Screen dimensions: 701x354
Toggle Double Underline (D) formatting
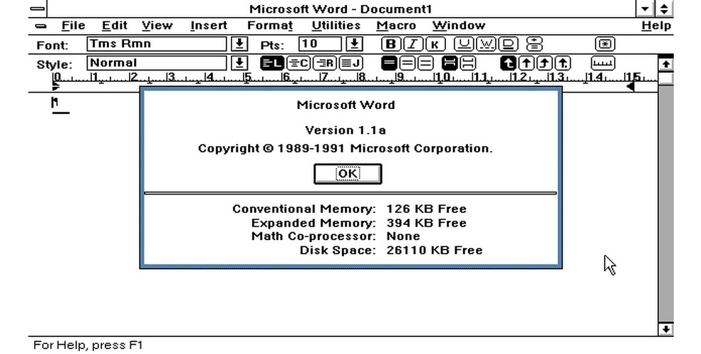coord(509,43)
